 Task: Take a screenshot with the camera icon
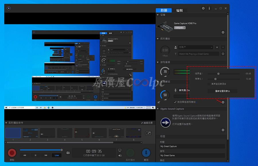[68, 153]
